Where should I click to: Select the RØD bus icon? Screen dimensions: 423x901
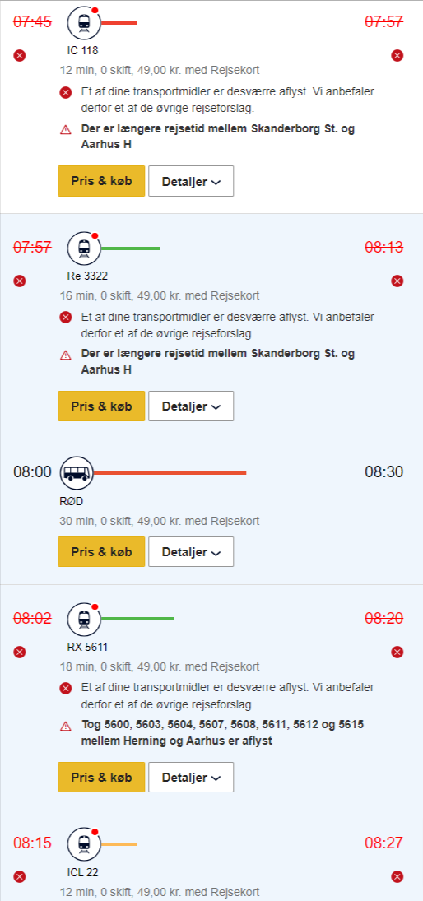(x=77, y=473)
